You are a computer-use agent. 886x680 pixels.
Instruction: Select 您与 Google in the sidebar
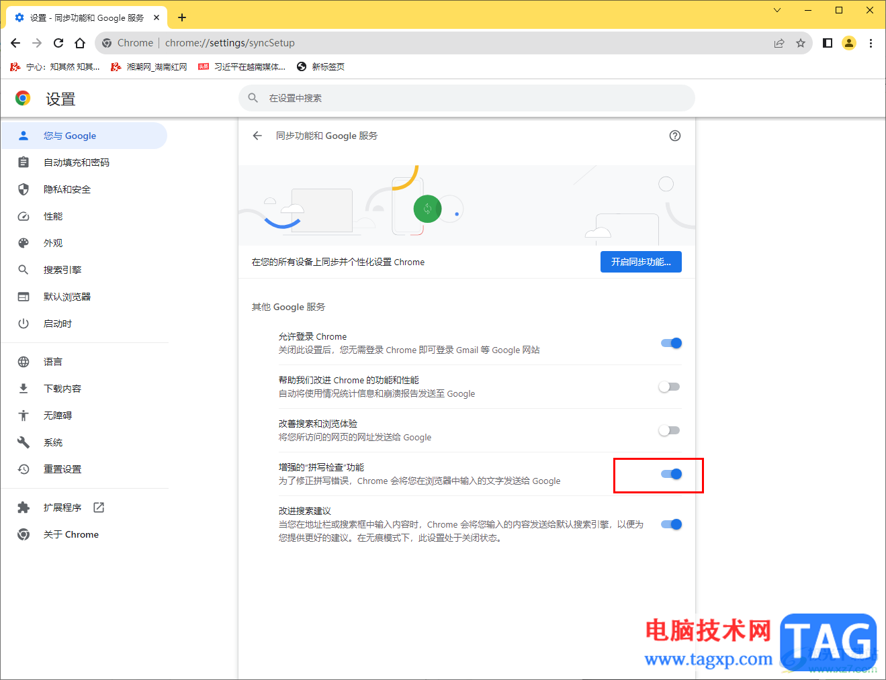(x=84, y=136)
